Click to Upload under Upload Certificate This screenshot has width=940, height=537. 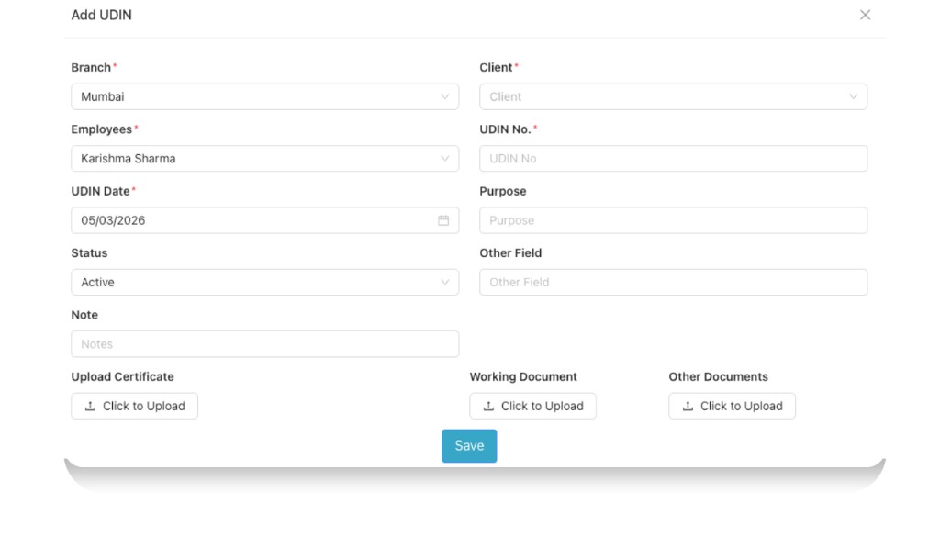click(134, 406)
